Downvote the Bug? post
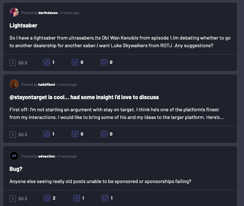The height and width of the screenshot is (206, 244). (77, 198)
